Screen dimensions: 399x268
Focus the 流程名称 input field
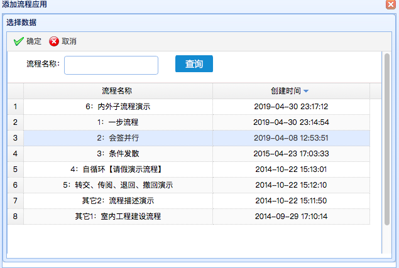[111, 65]
